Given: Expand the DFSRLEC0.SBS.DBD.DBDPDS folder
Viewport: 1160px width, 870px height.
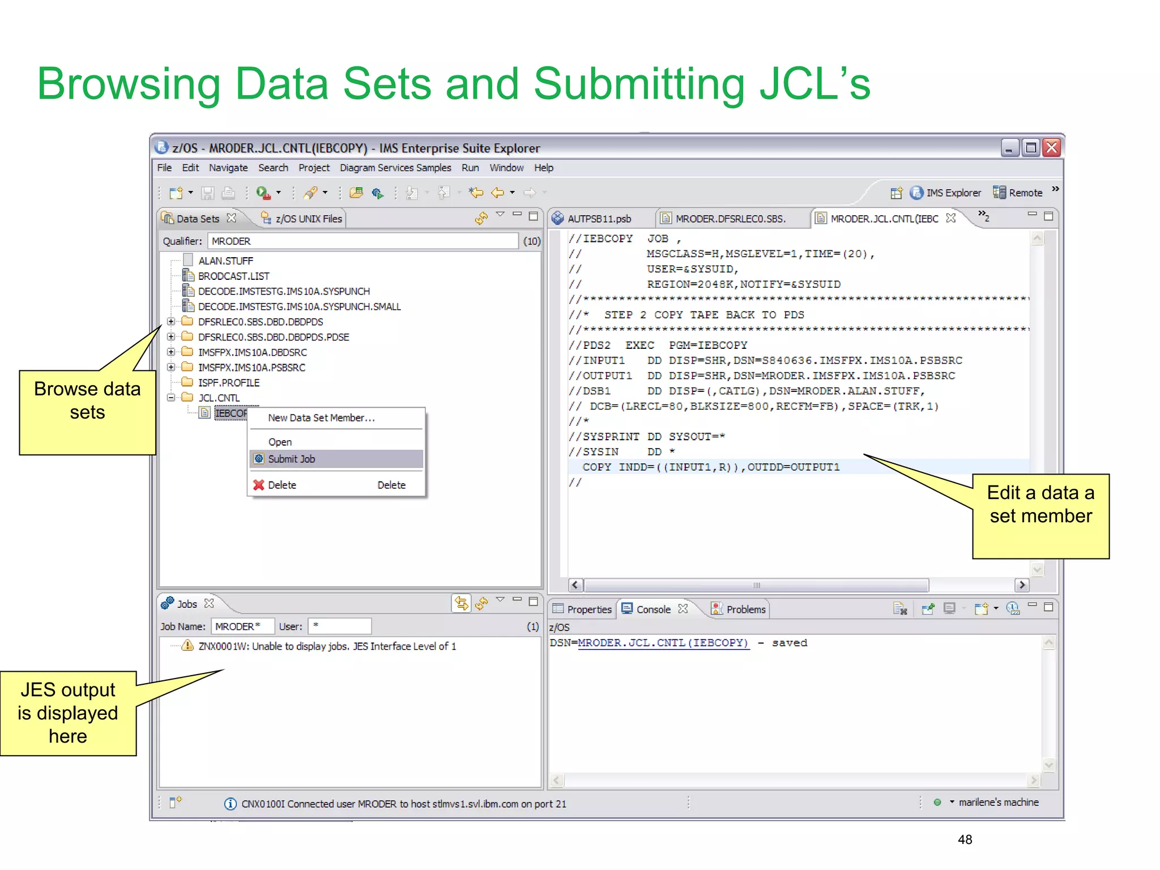Looking at the screenshot, I should [170, 322].
